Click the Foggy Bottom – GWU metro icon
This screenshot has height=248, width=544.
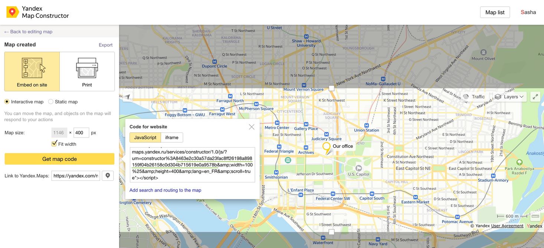185,110
